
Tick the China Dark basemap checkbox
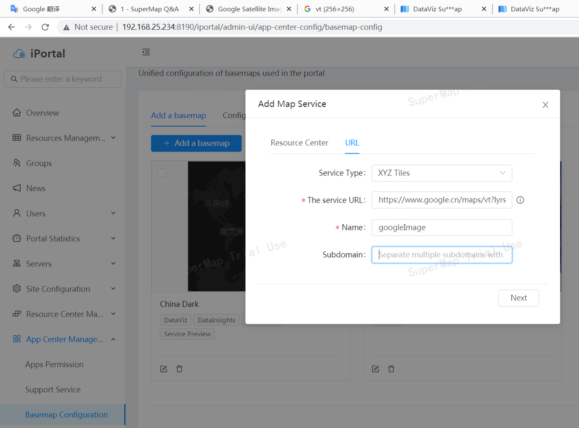(162, 173)
